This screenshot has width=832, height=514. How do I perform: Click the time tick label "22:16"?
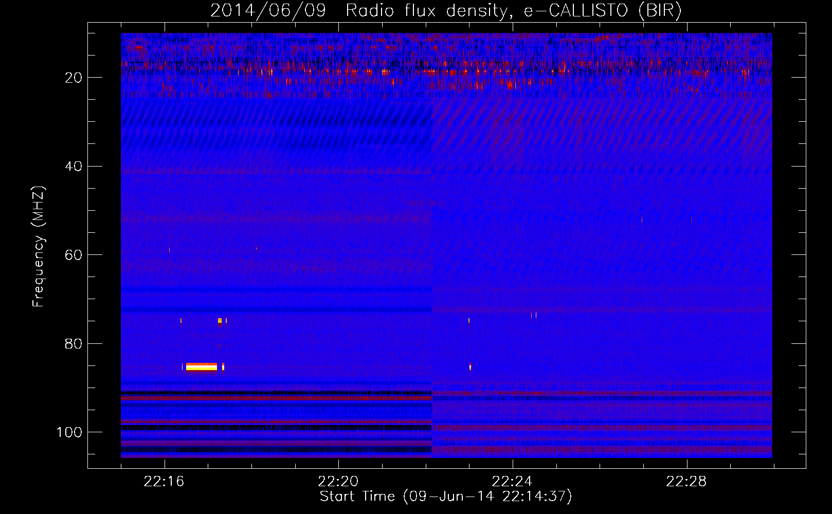[164, 482]
